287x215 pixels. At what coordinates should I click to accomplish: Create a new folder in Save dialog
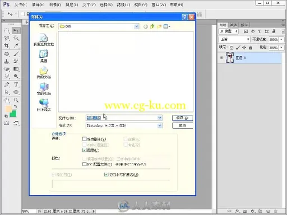[x=159, y=26]
